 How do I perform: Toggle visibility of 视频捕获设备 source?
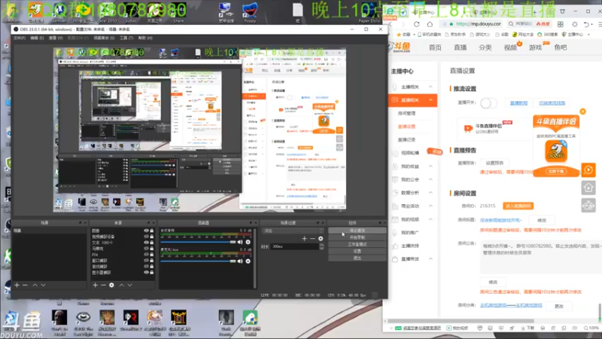point(146,237)
